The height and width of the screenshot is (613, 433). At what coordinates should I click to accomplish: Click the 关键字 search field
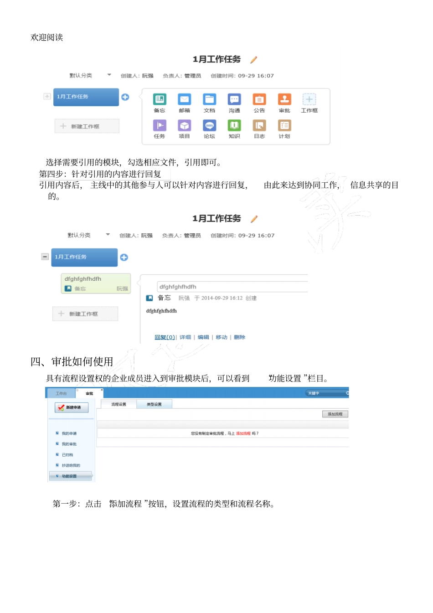[x=326, y=393]
